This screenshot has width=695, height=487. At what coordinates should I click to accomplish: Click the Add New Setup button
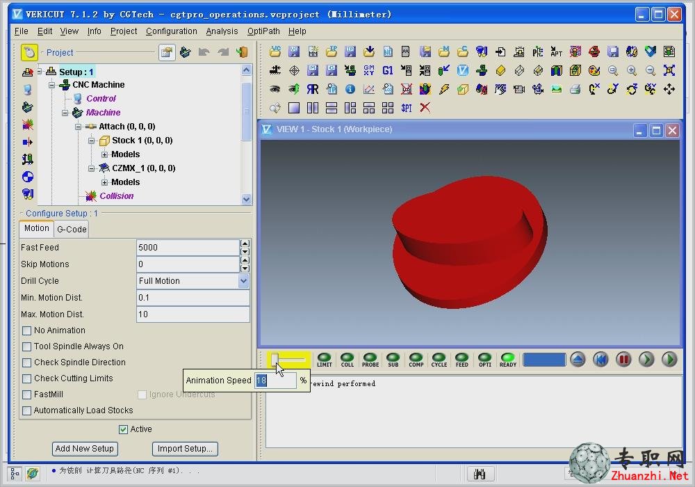[85, 449]
